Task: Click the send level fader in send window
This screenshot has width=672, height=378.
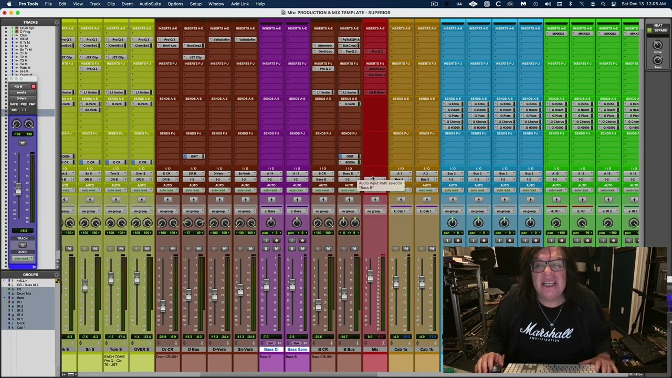Action: (x=18, y=189)
